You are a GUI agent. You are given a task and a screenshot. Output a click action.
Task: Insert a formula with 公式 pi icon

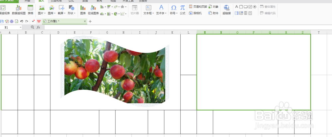pos(183,10)
